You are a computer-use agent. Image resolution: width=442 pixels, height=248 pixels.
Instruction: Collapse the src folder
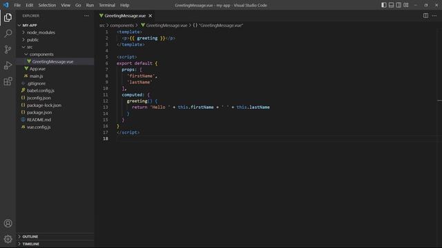(x=23, y=47)
